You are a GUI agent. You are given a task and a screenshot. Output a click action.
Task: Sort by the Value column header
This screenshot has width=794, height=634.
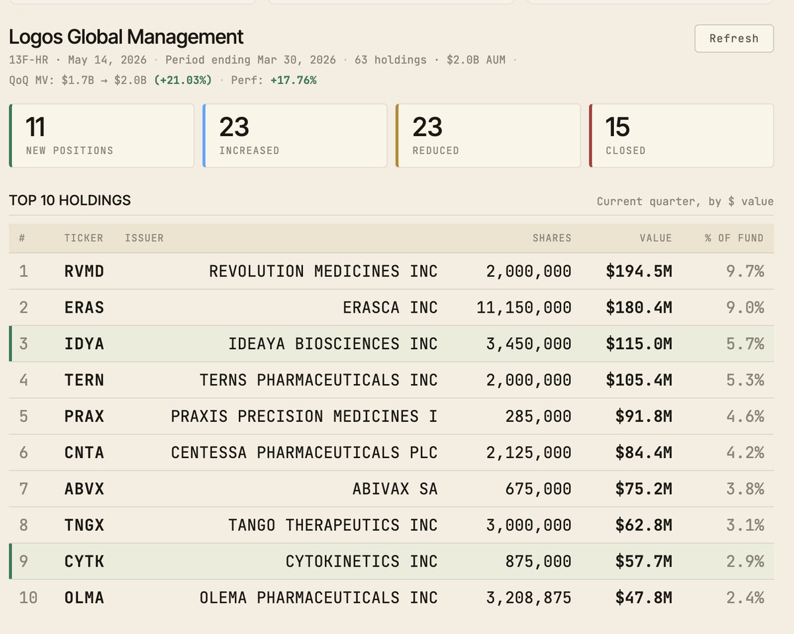point(655,238)
